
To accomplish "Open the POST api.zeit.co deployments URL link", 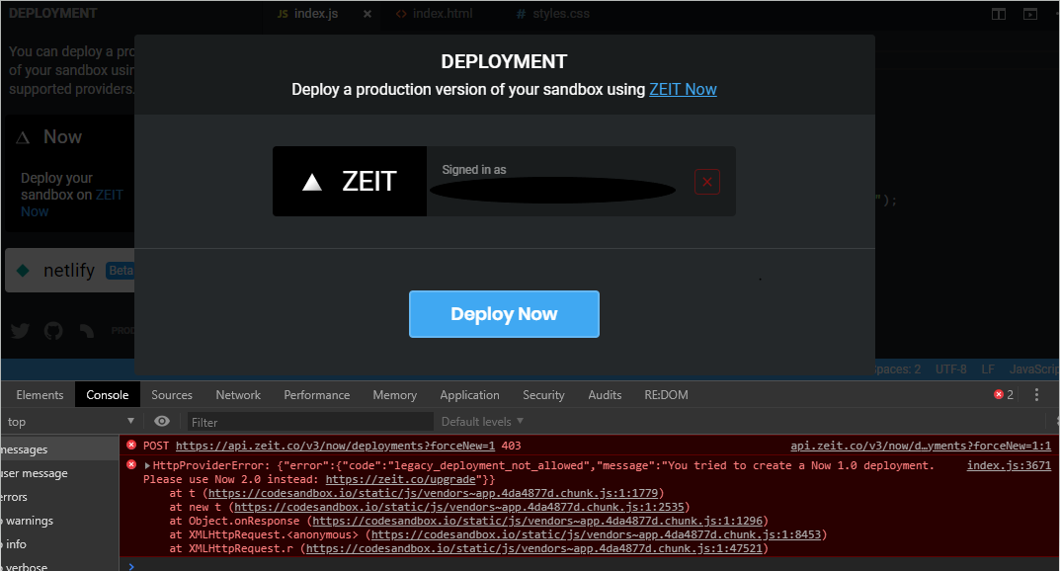I will pos(335,446).
